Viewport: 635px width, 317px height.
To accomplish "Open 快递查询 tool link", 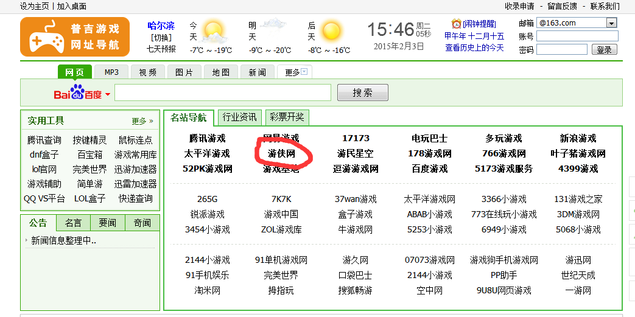I will tap(135, 198).
